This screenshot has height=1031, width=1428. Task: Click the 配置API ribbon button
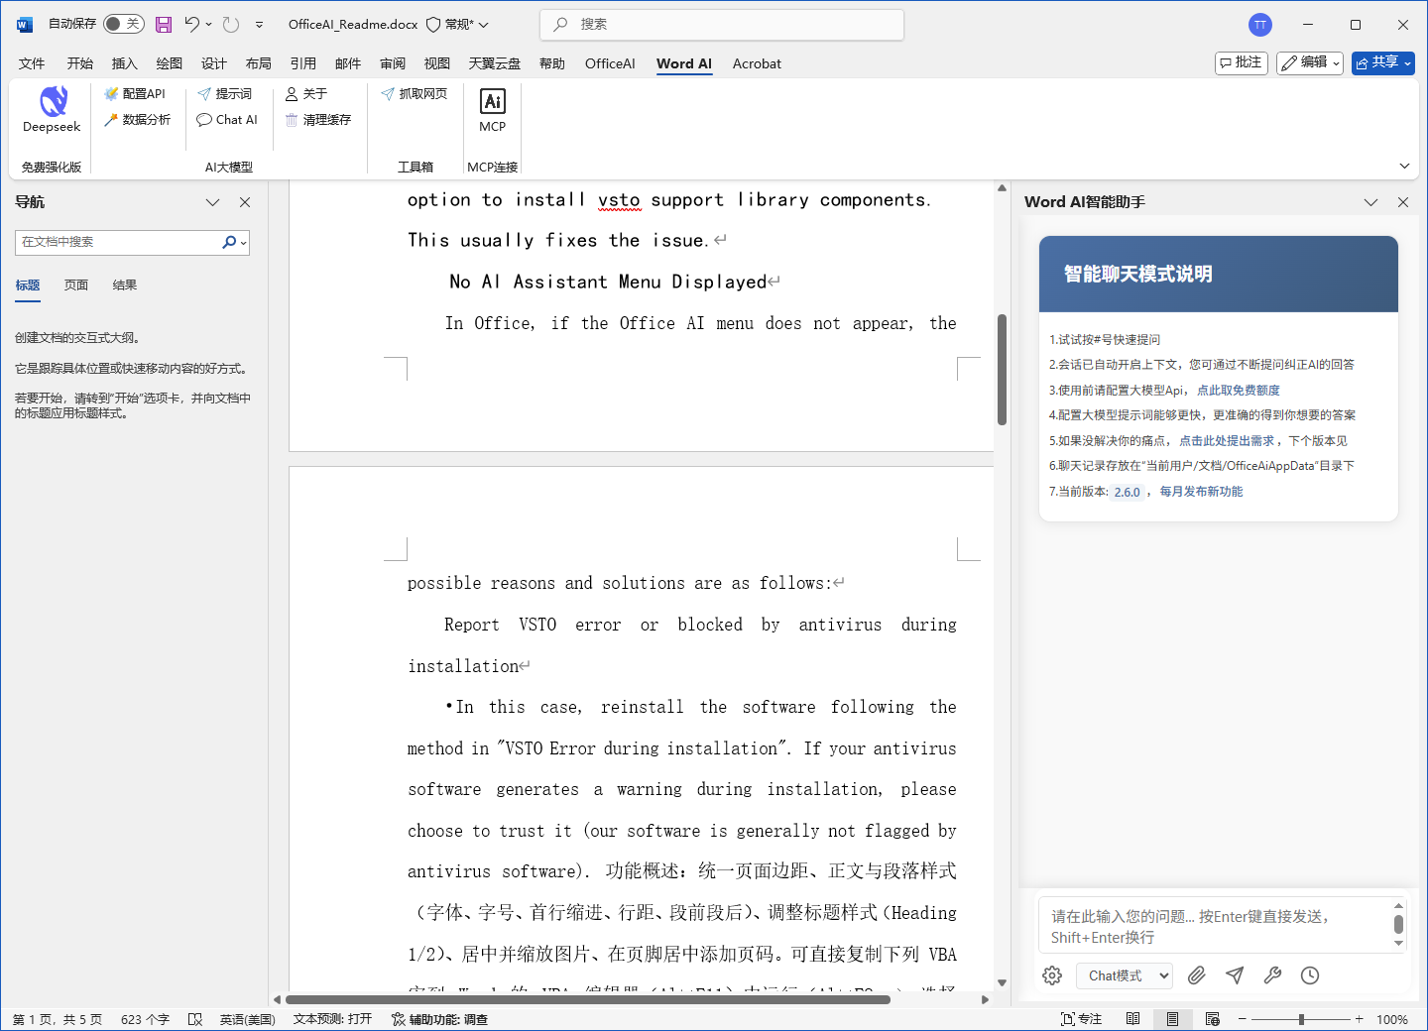[x=135, y=94]
